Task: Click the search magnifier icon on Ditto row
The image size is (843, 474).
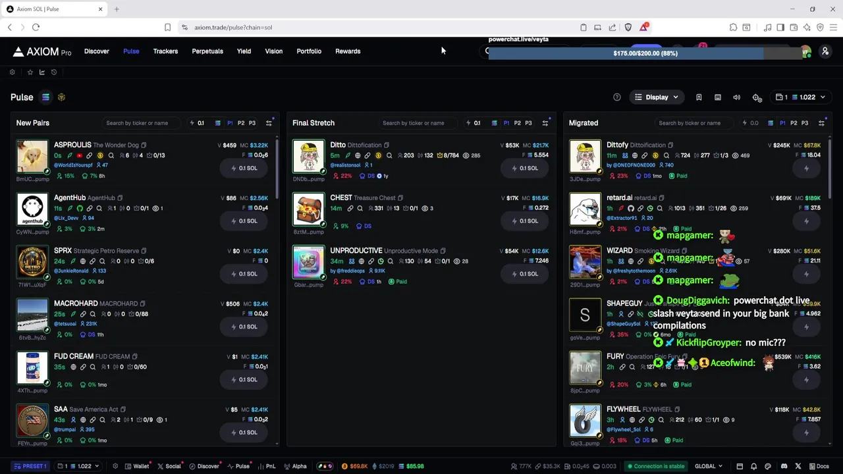Action: point(389,155)
